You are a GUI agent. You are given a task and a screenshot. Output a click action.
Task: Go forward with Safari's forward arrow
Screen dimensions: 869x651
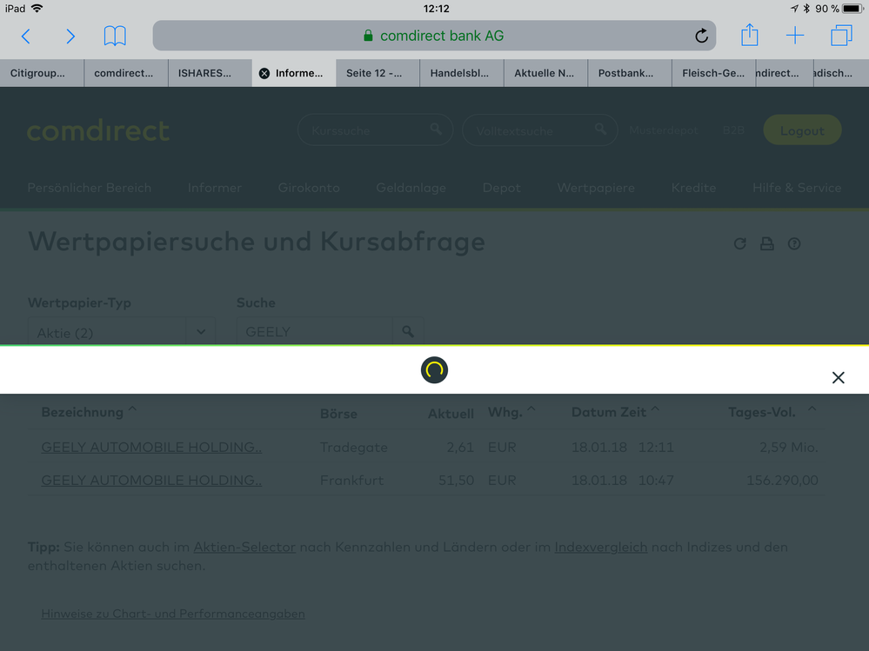coord(70,36)
